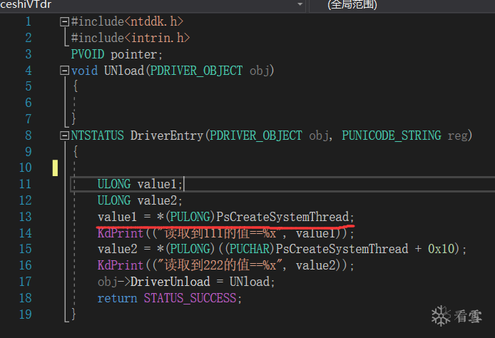495x338 pixels.
Task: Click PDRIVER_OBJECT type in UNload signature
Action: [196, 71]
